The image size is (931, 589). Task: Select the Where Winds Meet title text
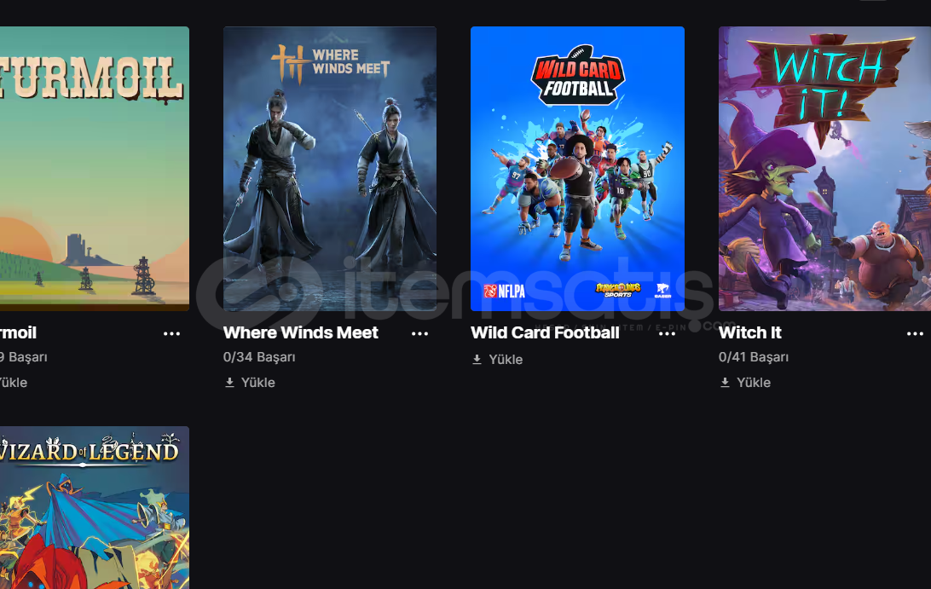pyautogui.click(x=300, y=332)
